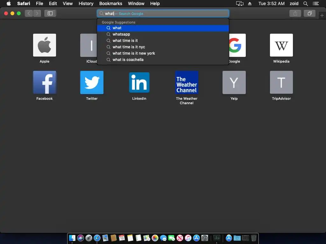The image size is (326, 244).
Task: Open the Help menu
Action: pos(155,3)
